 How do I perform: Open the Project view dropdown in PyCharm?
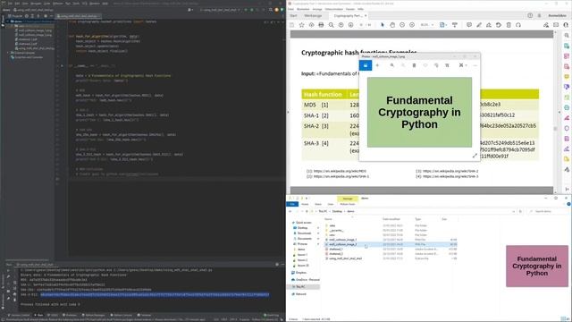(16, 16)
